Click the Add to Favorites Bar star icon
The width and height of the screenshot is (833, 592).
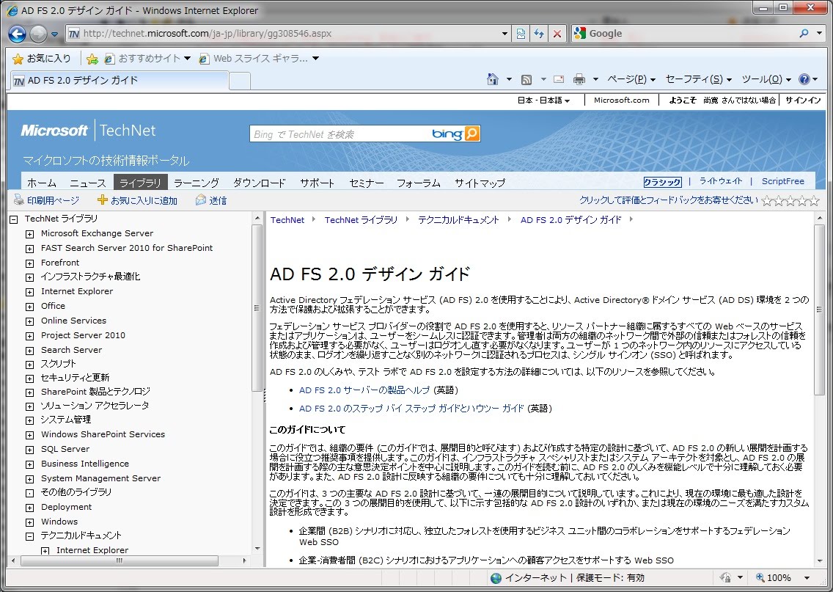92,59
